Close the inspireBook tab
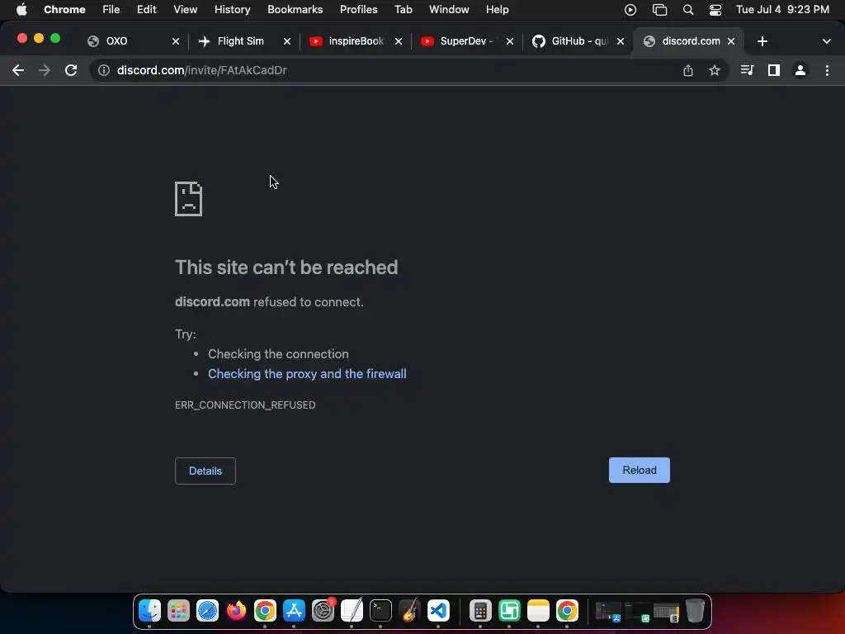The width and height of the screenshot is (845, 634). coord(399,41)
